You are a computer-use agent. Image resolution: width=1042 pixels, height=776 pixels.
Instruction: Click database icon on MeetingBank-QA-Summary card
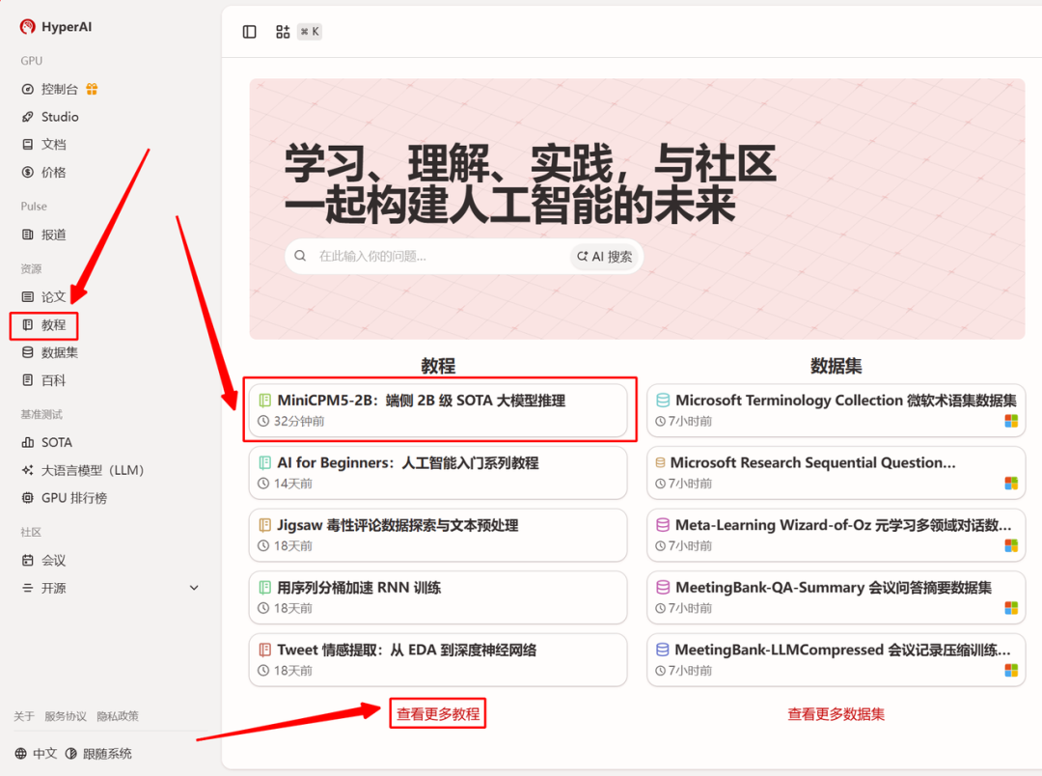[663, 587]
